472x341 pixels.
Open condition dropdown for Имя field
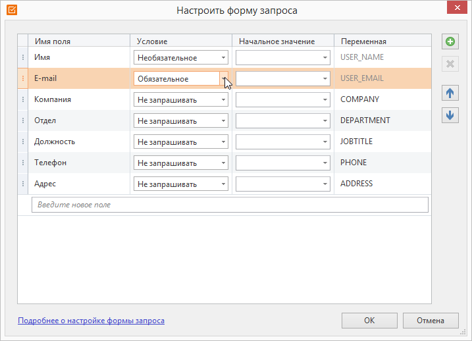pos(181,57)
